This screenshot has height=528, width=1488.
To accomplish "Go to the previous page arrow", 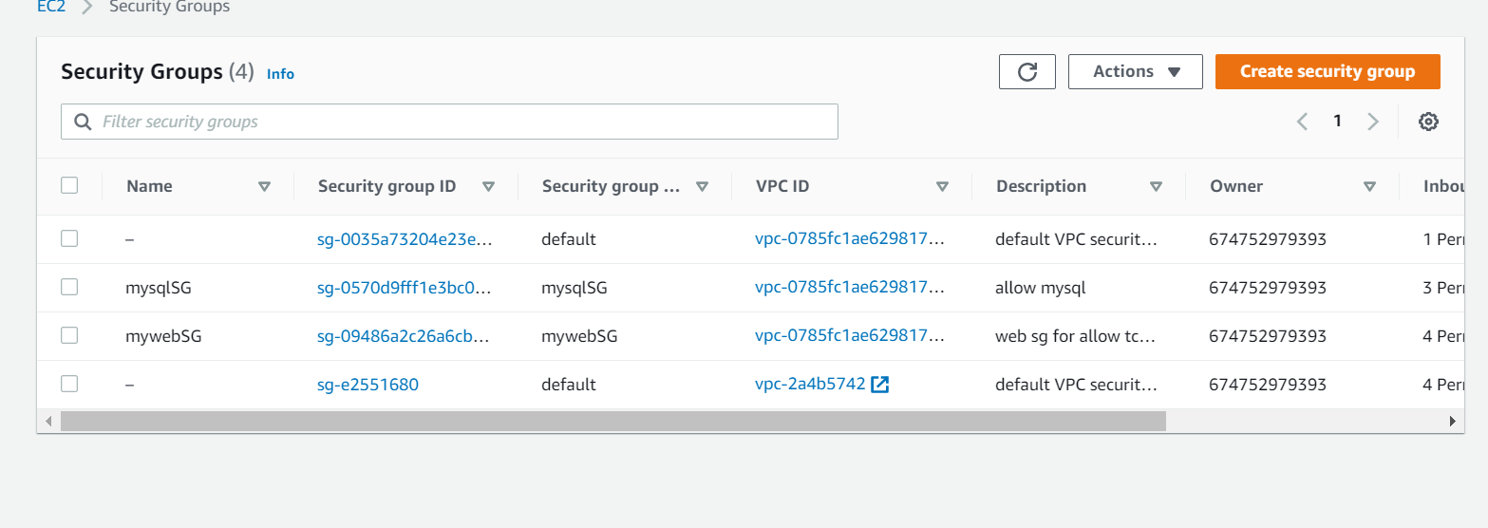I will [x=1302, y=122].
